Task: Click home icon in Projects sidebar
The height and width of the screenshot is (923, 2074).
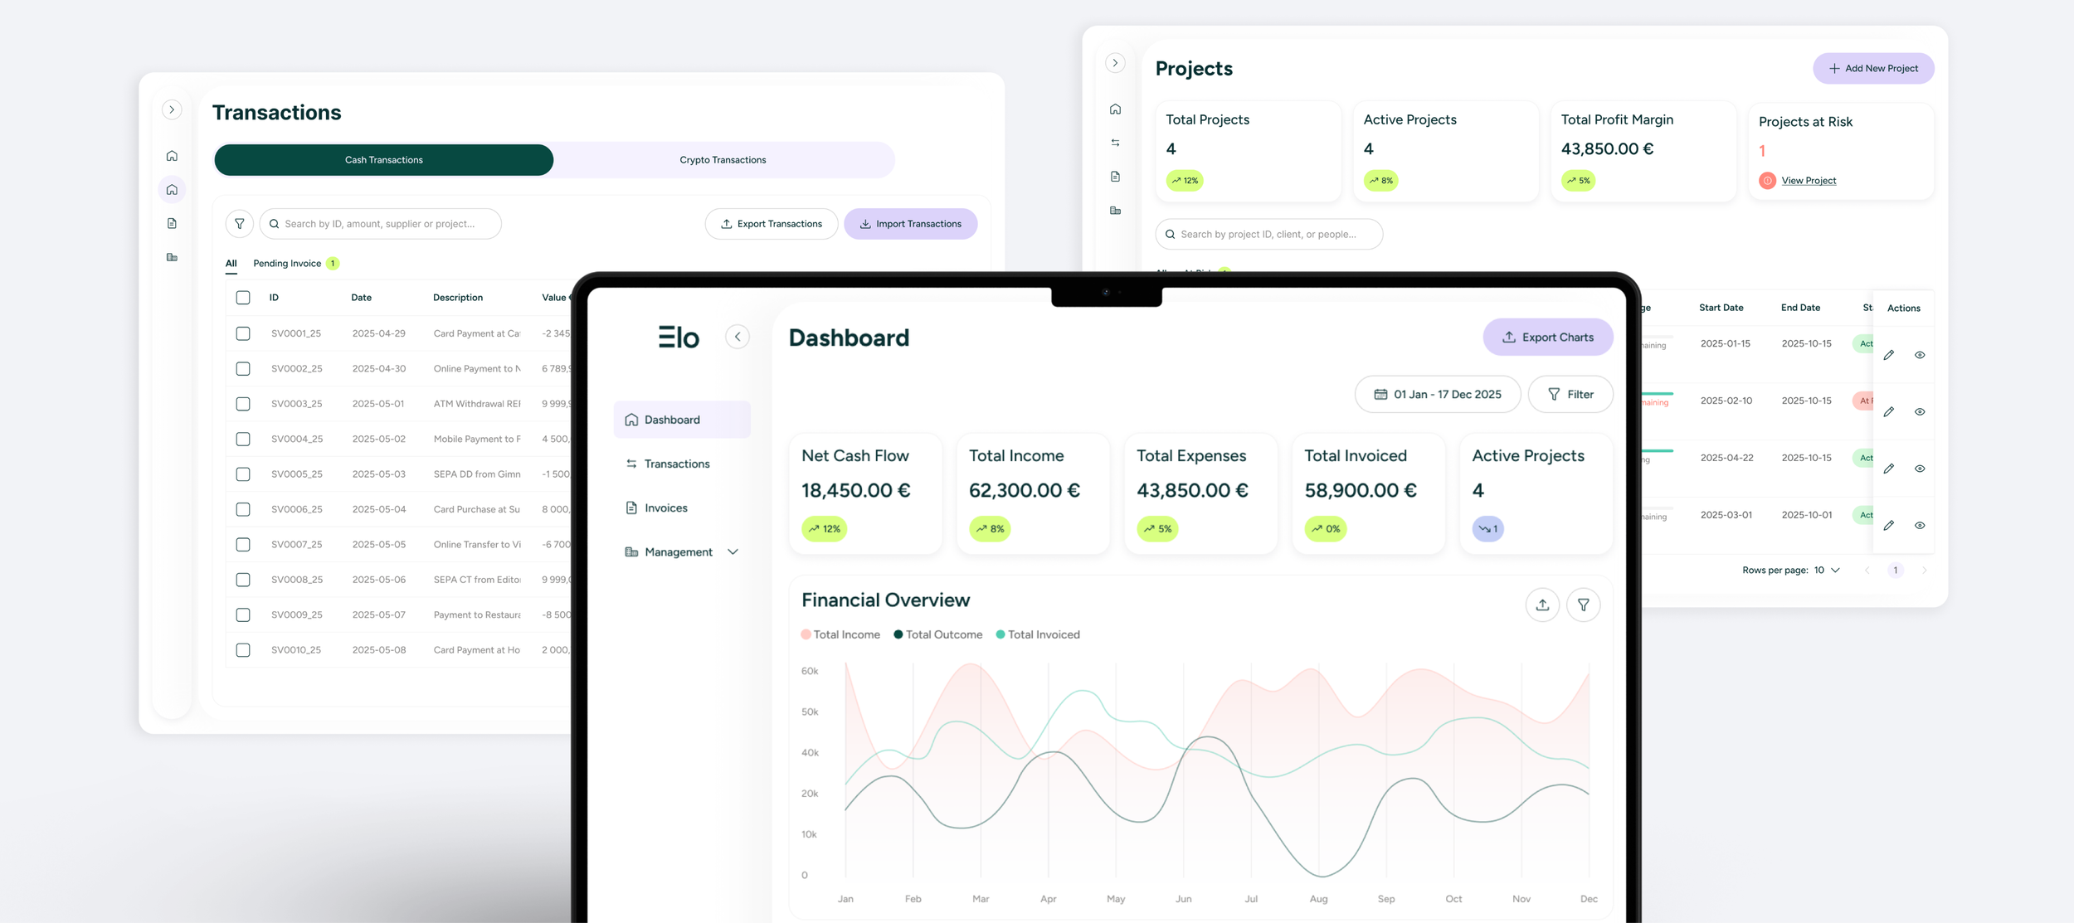Action: [1115, 109]
